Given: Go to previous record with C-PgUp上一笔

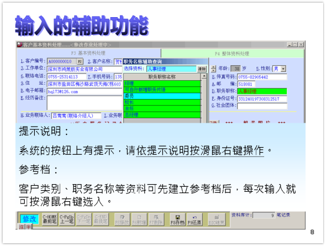Looking at the screenshot, I should 66,219.
